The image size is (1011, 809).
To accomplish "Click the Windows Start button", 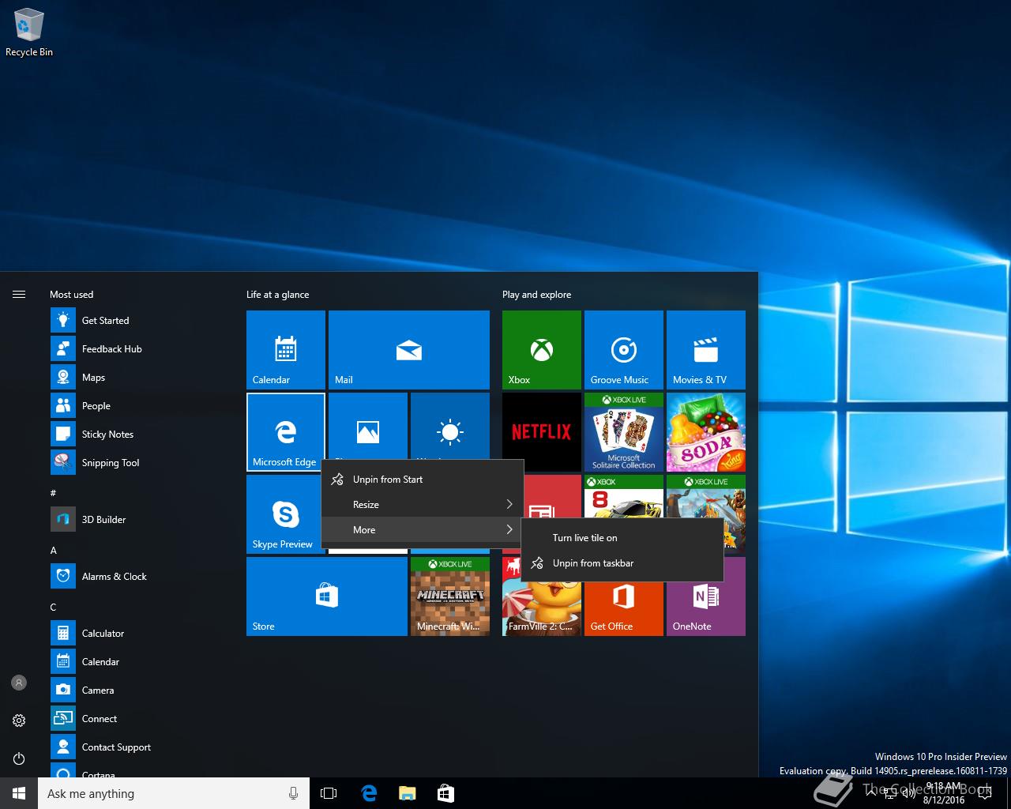I will [x=19, y=793].
